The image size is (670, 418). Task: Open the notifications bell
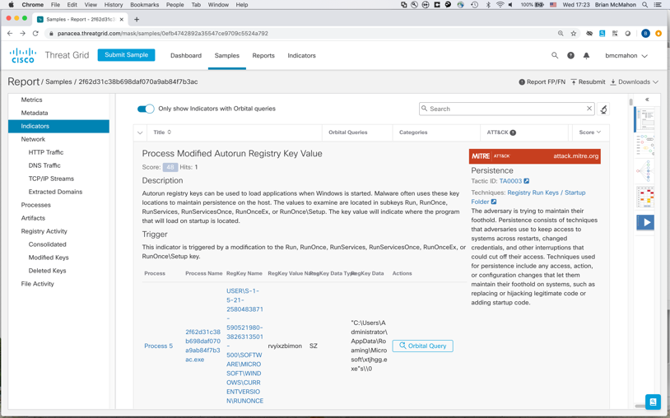pos(586,56)
